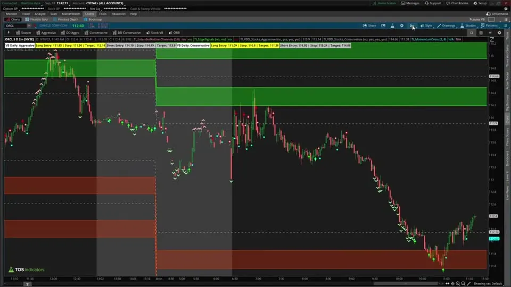Screen dimensions: 511x287
Task: Open the Edit studies flask icon
Action: click(392, 26)
